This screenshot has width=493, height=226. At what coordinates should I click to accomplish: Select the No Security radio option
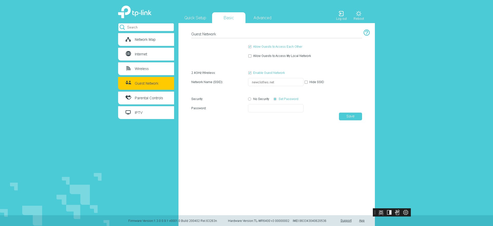click(250, 99)
